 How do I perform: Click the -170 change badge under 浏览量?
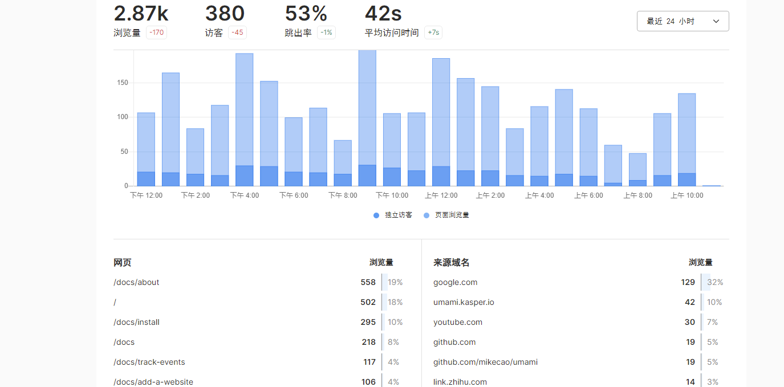click(156, 32)
